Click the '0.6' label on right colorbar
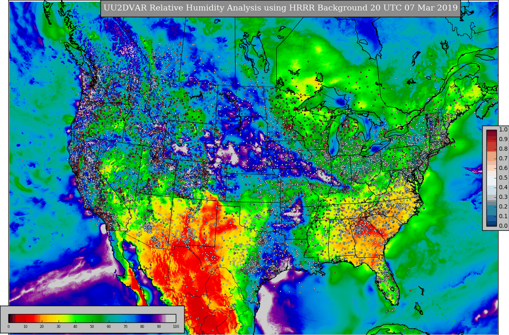Image resolution: width=509 pixels, height=335 pixels. [x=503, y=168]
